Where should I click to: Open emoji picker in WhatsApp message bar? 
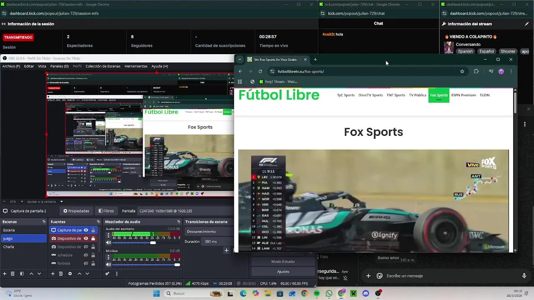380,276
